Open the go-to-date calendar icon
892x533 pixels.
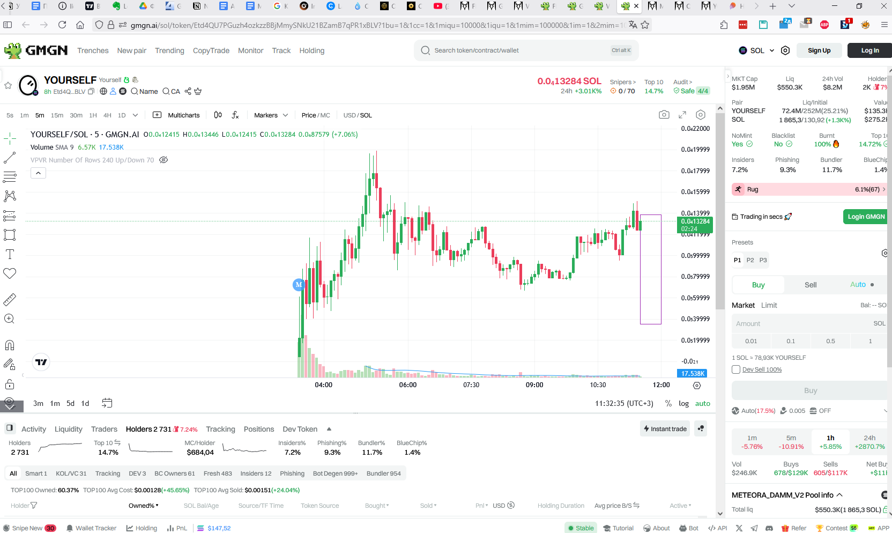pyautogui.click(x=107, y=403)
